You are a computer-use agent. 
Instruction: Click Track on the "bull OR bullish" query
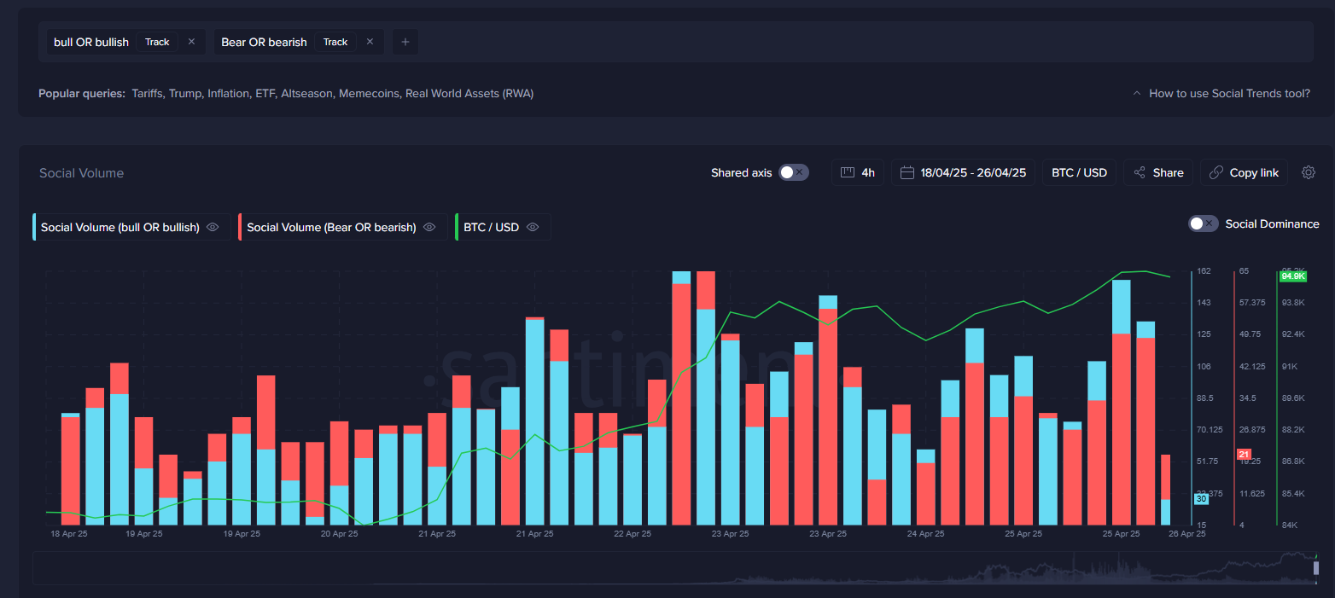157,41
